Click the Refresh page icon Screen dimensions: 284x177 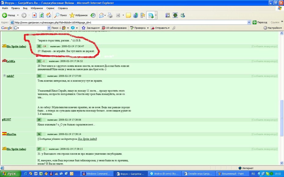pyautogui.click(x=42, y=15)
